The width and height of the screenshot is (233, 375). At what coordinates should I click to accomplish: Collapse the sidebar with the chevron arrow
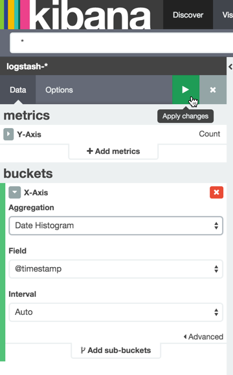(230, 67)
